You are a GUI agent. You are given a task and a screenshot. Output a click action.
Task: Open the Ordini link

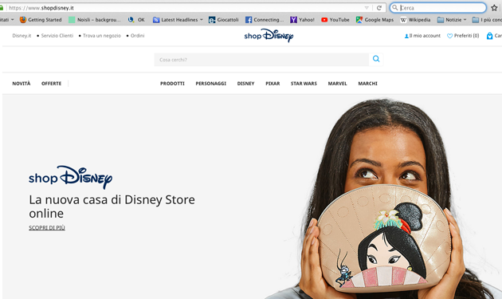137,36
